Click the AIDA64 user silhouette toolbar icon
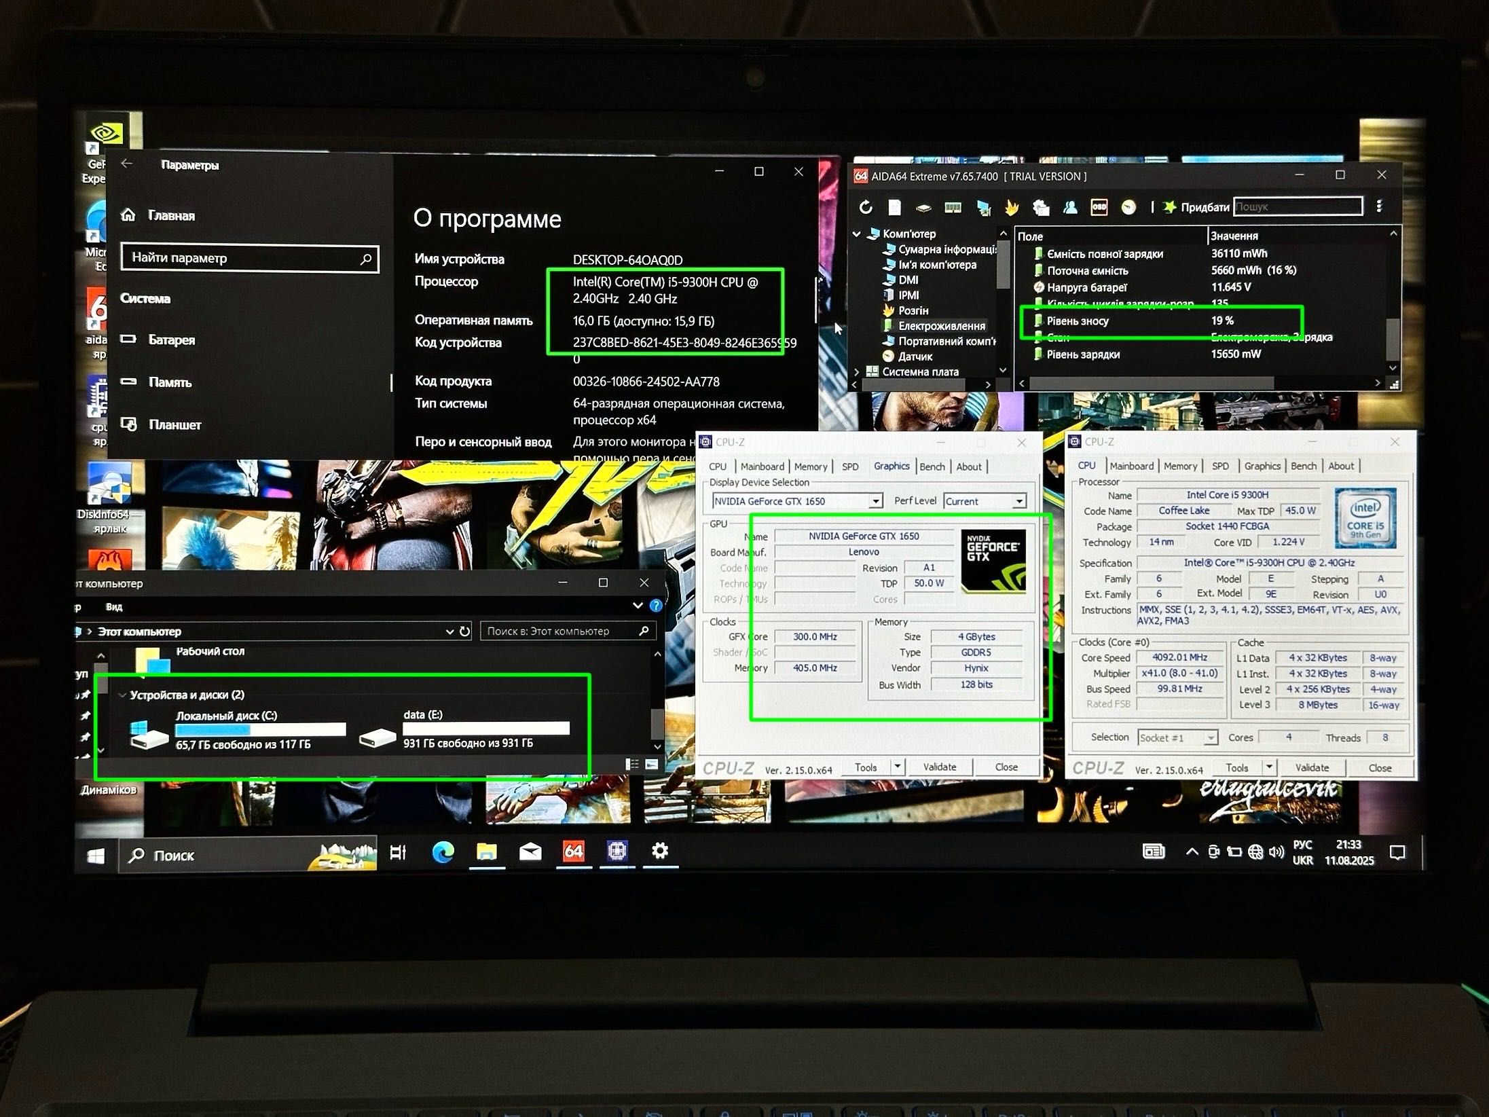1489x1117 pixels. pos(1070,207)
